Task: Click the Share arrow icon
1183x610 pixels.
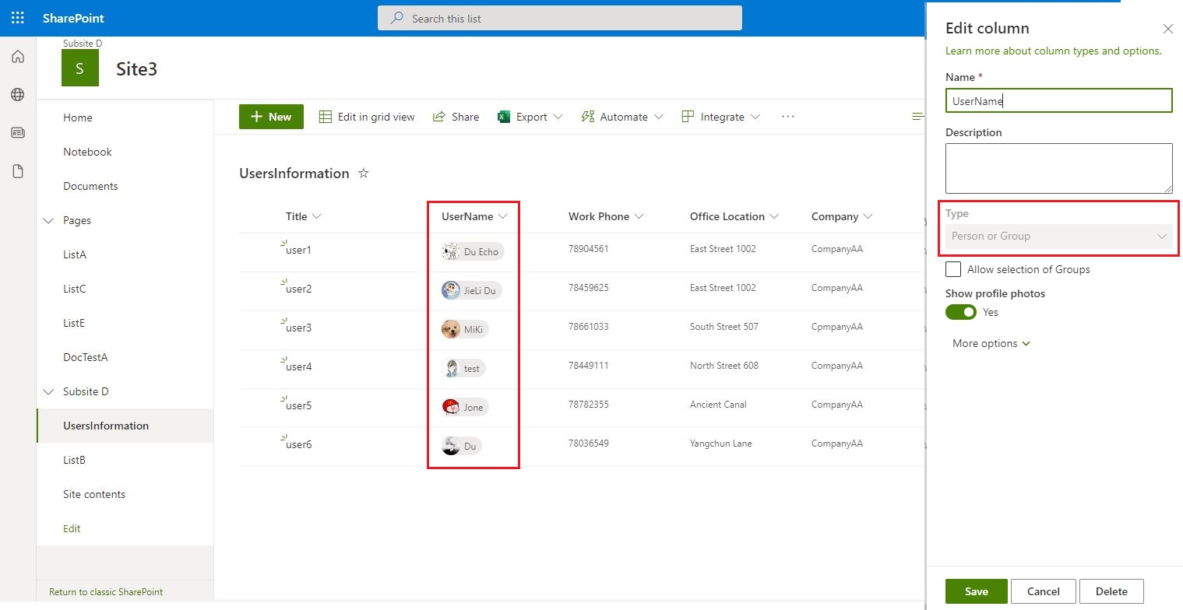Action: coord(439,117)
